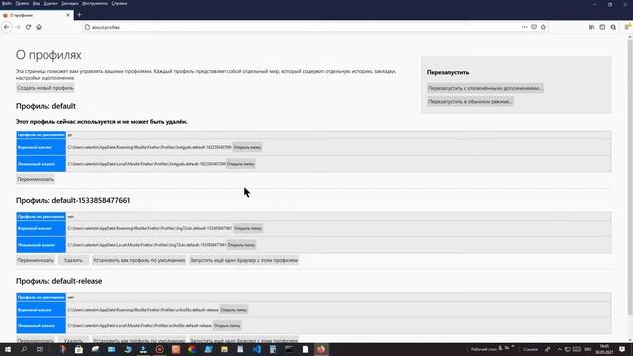This screenshot has width=633, height=356.
Task: Toggle the sidebar icon in Firefox toolbar
Action: (x=602, y=27)
